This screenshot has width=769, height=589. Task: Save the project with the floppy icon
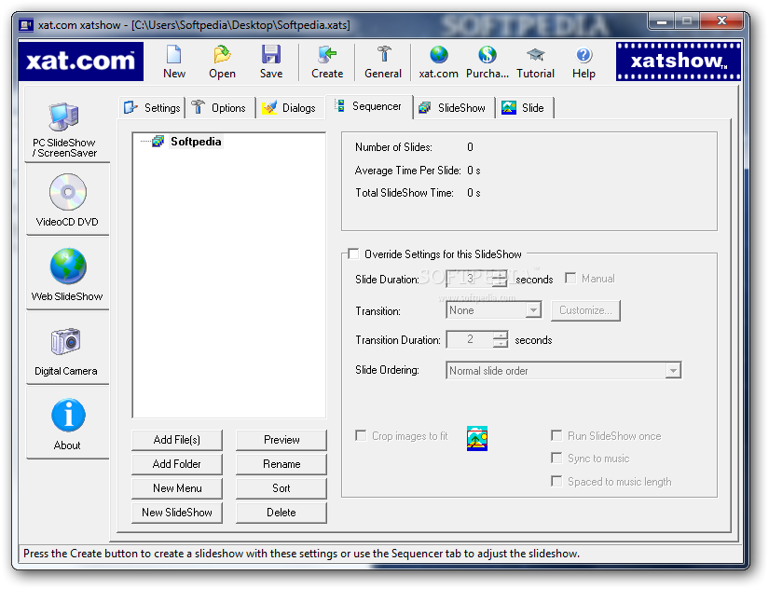tap(270, 54)
